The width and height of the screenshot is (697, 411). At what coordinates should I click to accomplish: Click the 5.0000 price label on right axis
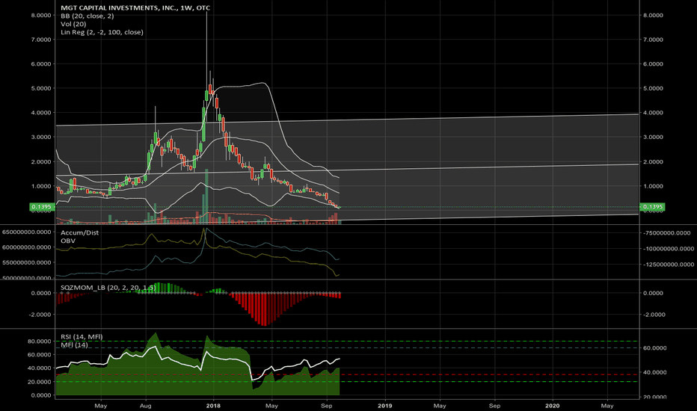[x=653, y=88]
